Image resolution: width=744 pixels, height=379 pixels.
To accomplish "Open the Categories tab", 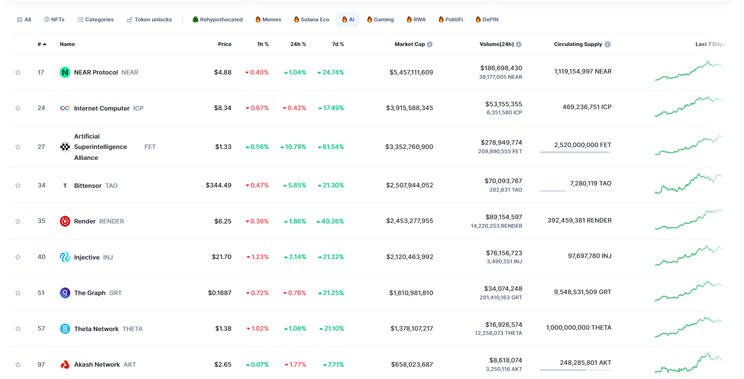I will tap(95, 19).
